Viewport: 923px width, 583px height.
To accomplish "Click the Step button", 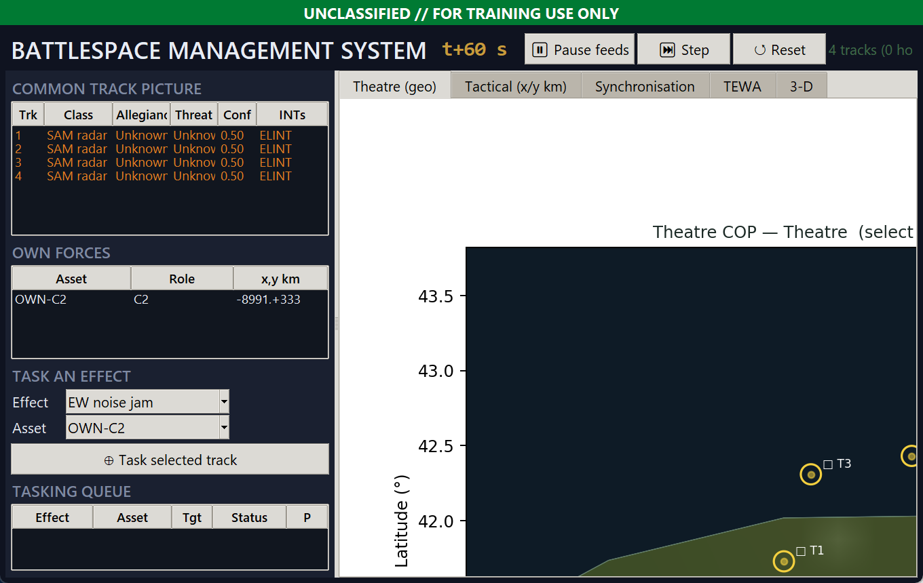I will [x=684, y=49].
